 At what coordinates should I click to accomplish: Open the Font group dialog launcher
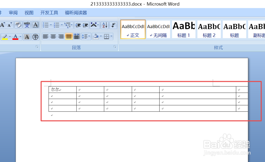37,47
